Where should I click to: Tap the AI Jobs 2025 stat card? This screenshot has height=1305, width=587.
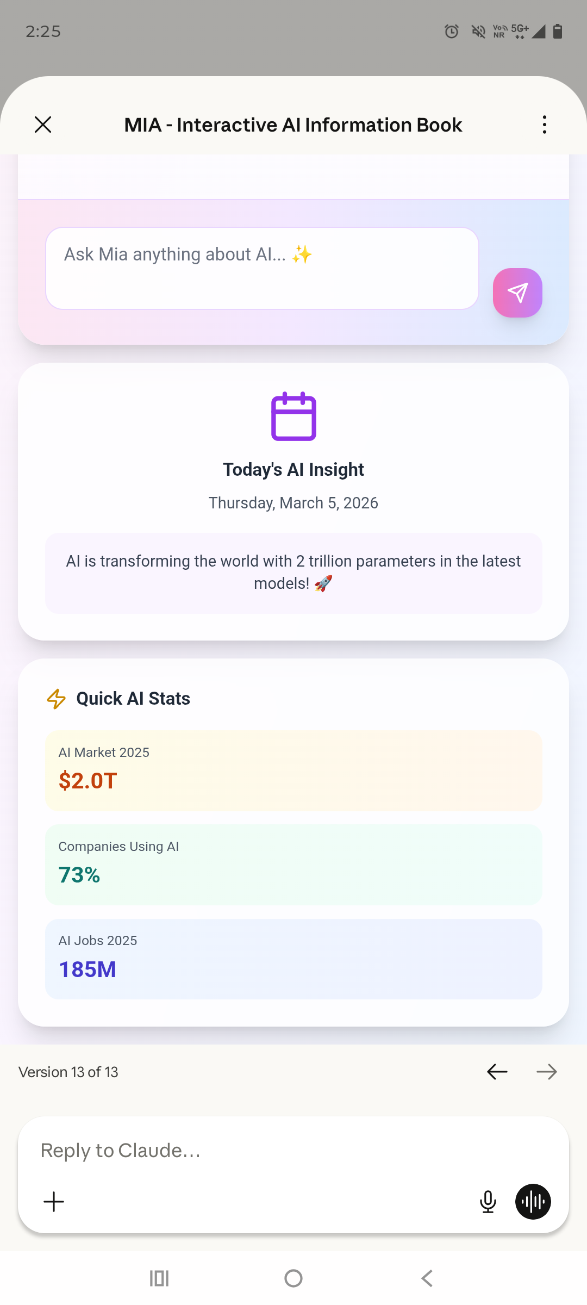click(x=293, y=959)
